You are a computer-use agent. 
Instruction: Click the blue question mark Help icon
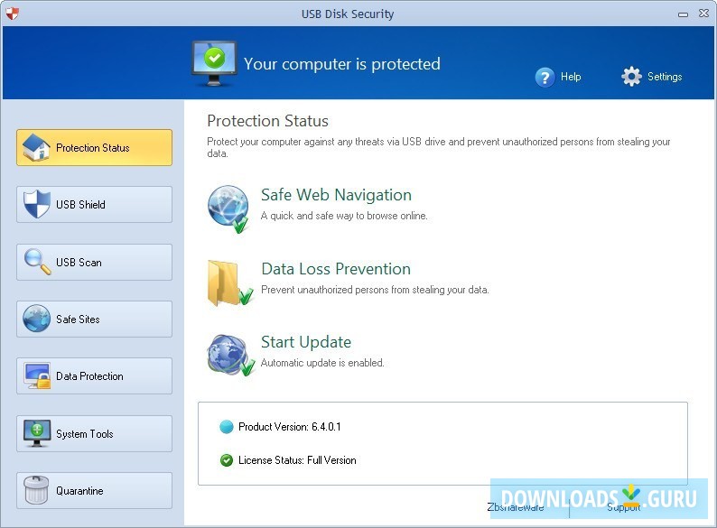(x=545, y=77)
